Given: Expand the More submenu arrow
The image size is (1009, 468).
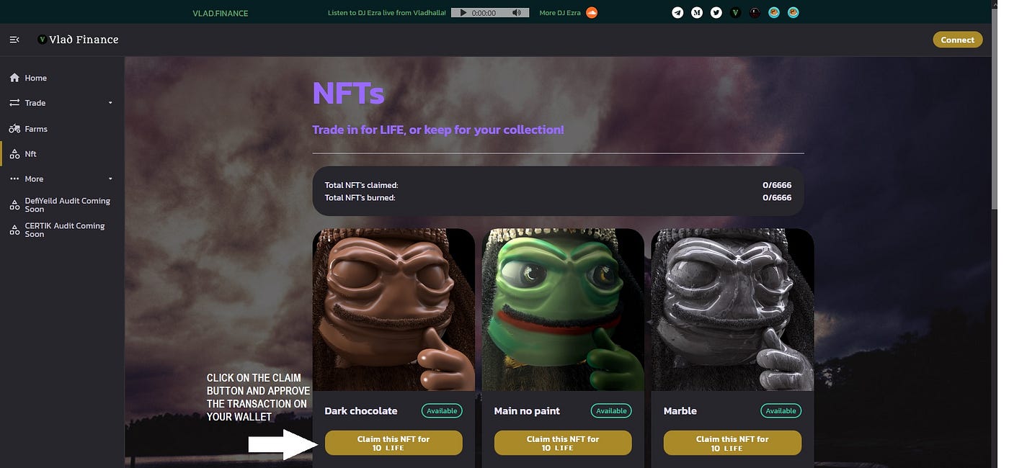Looking at the screenshot, I should (110, 179).
